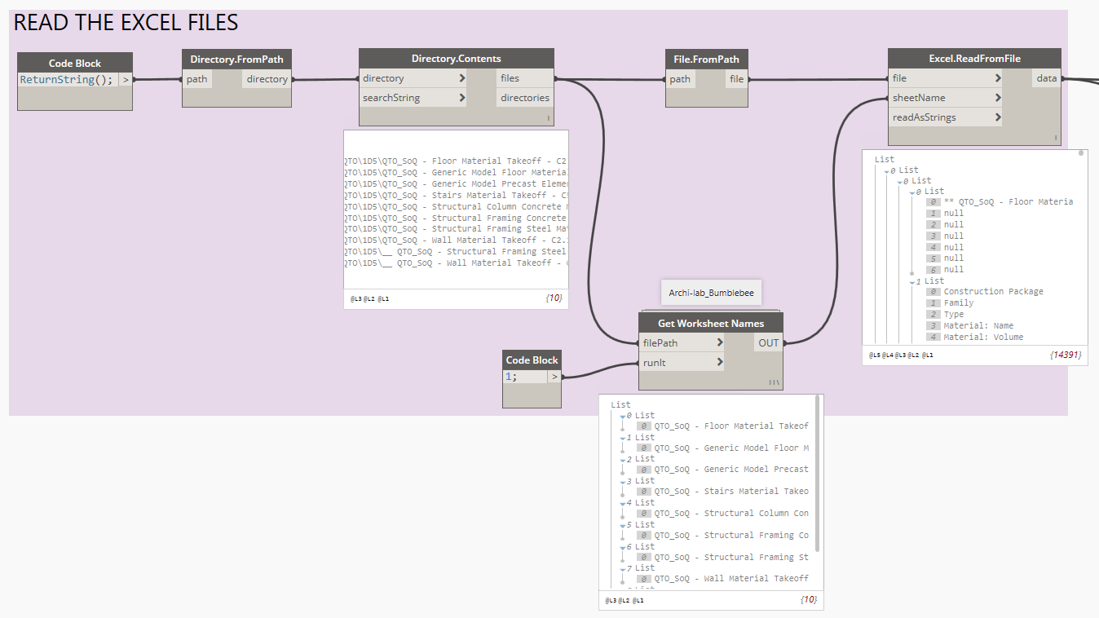Screen dimensions: 1099x618
Task: Toggle the @L2 level indicator on Excel.ReadFromFile preview
Action: point(915,355)
